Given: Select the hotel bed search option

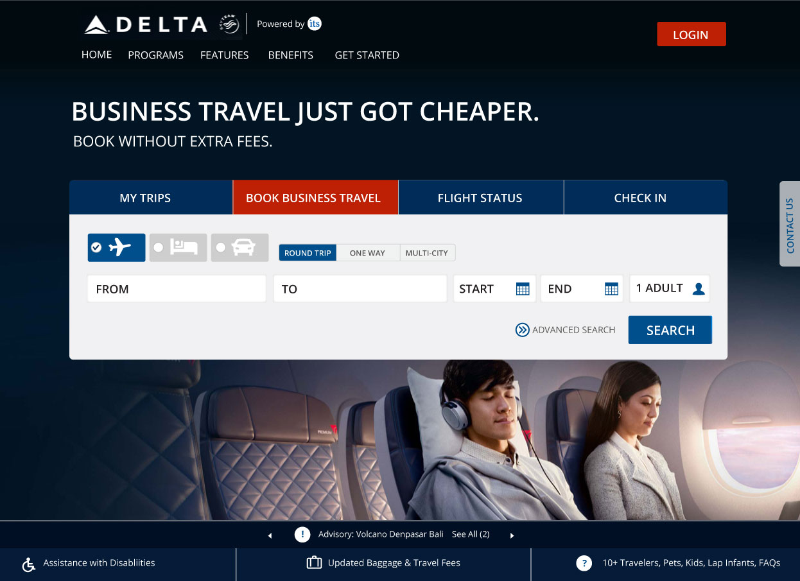Looking at the screenshot, I should tap(178, 247).
